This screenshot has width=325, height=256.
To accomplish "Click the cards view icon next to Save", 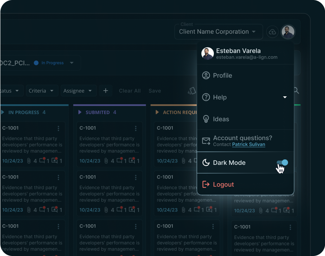I will tap(192, 91).
